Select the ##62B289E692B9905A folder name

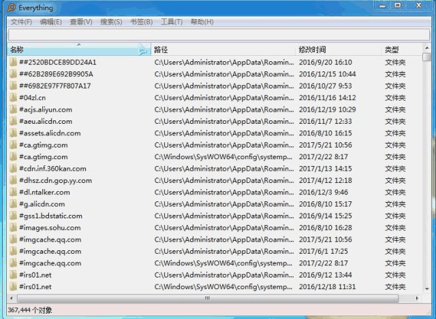[56, 74]
